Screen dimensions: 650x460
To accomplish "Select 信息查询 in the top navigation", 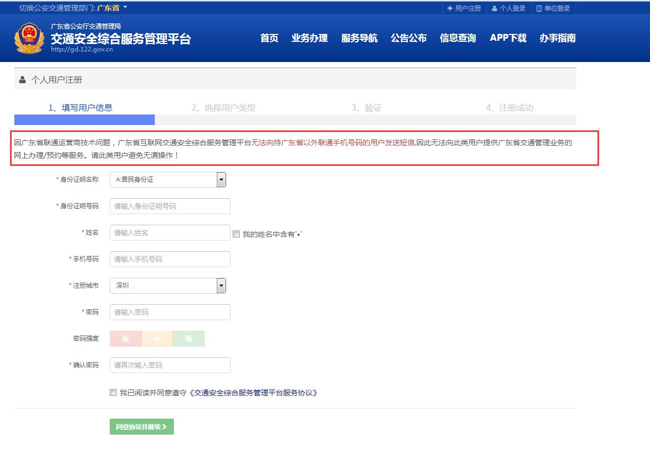I will click(458, 38).
